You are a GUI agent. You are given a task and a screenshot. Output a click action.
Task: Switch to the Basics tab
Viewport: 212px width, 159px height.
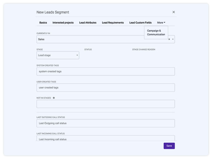(x=43, y=22)
